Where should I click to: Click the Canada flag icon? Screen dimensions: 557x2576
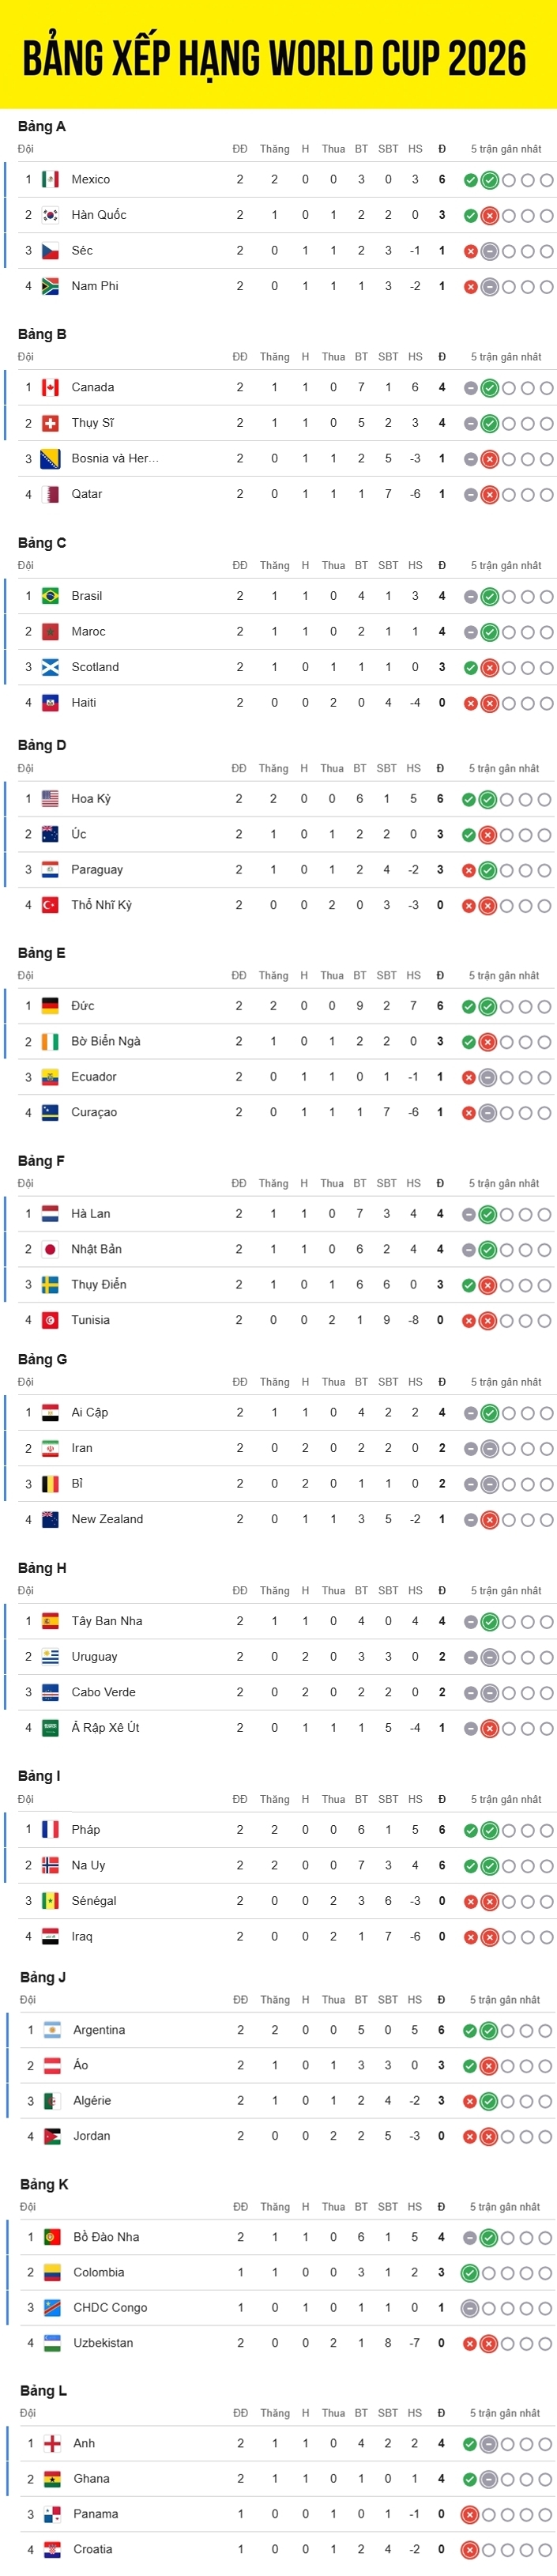(x=50, y=388)
